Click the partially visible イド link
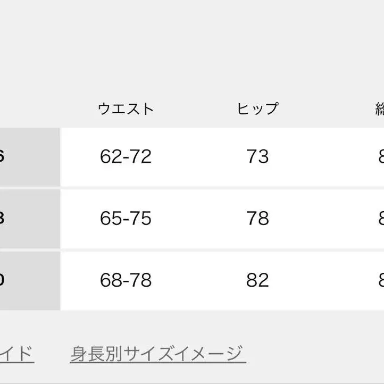 point(16,353)
